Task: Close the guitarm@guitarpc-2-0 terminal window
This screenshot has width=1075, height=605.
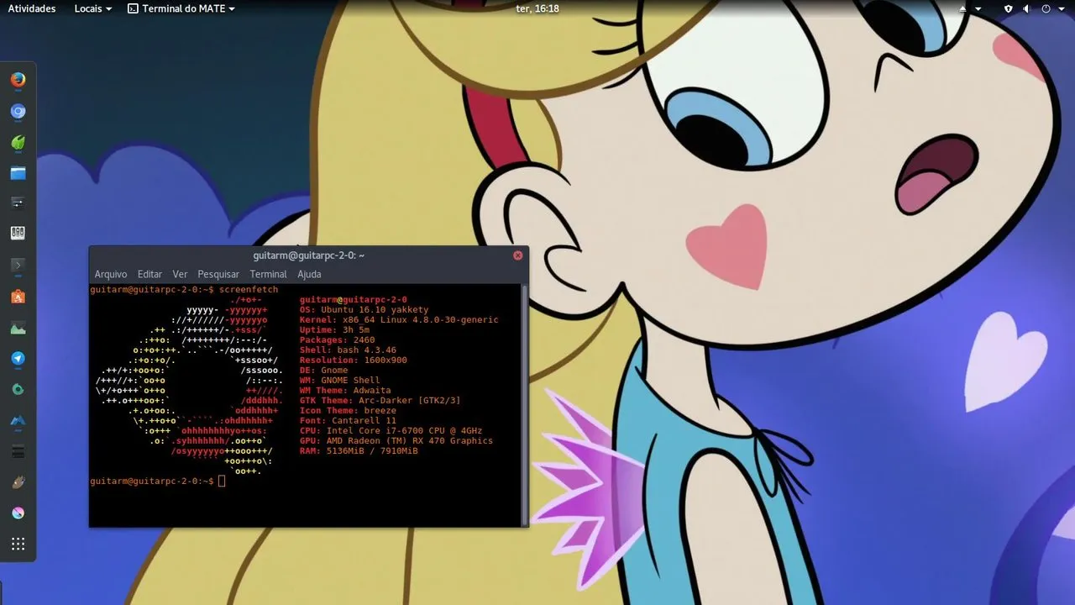Action: [518, 255]
